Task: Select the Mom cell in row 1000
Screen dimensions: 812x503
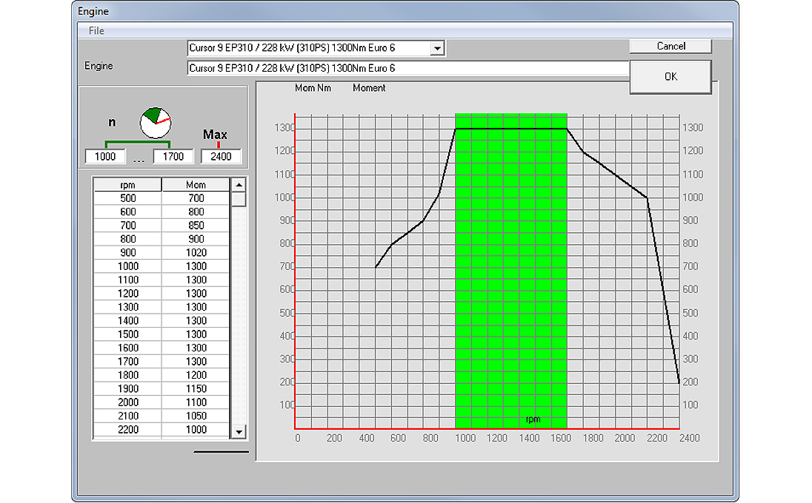Action: [x=196, y=266]
